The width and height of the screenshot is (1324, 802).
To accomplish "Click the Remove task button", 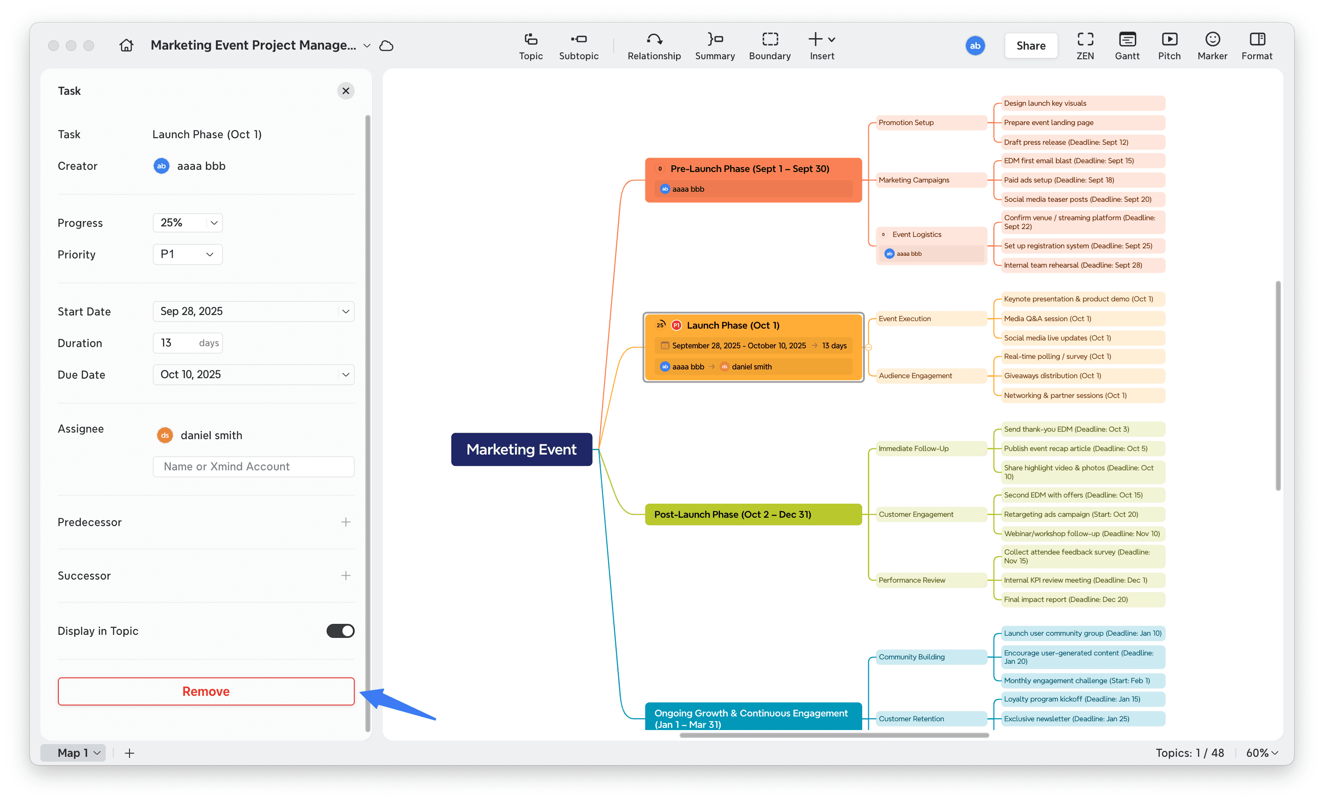I will click(x=206, y=691).
